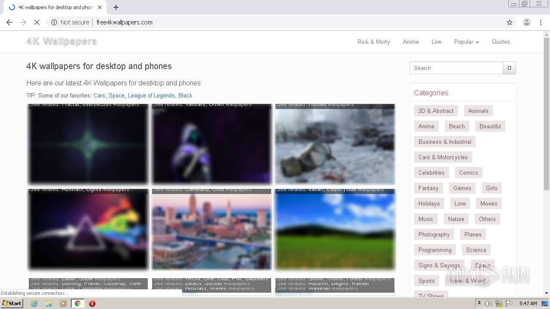This screenshot has width=550, height=309.
Task: Bookmark this page with the star icon
Action: tap(510, 22)
